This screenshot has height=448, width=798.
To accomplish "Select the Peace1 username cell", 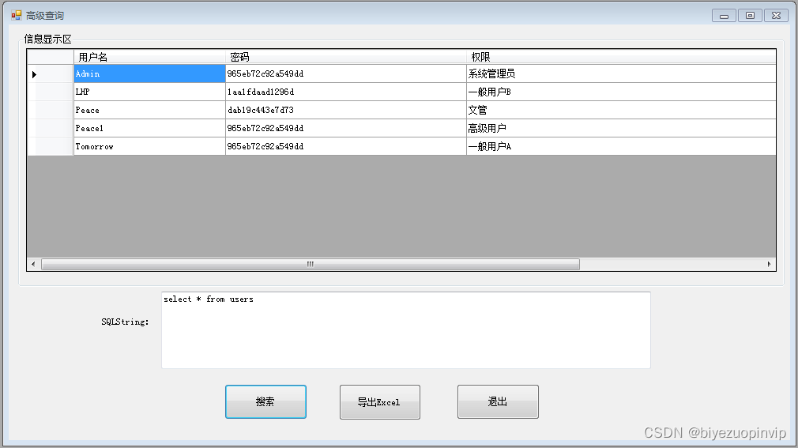I will coord(149,128).
